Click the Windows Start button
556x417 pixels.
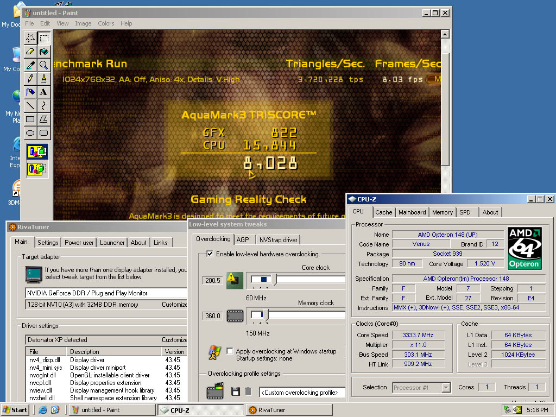pos(15,410)
